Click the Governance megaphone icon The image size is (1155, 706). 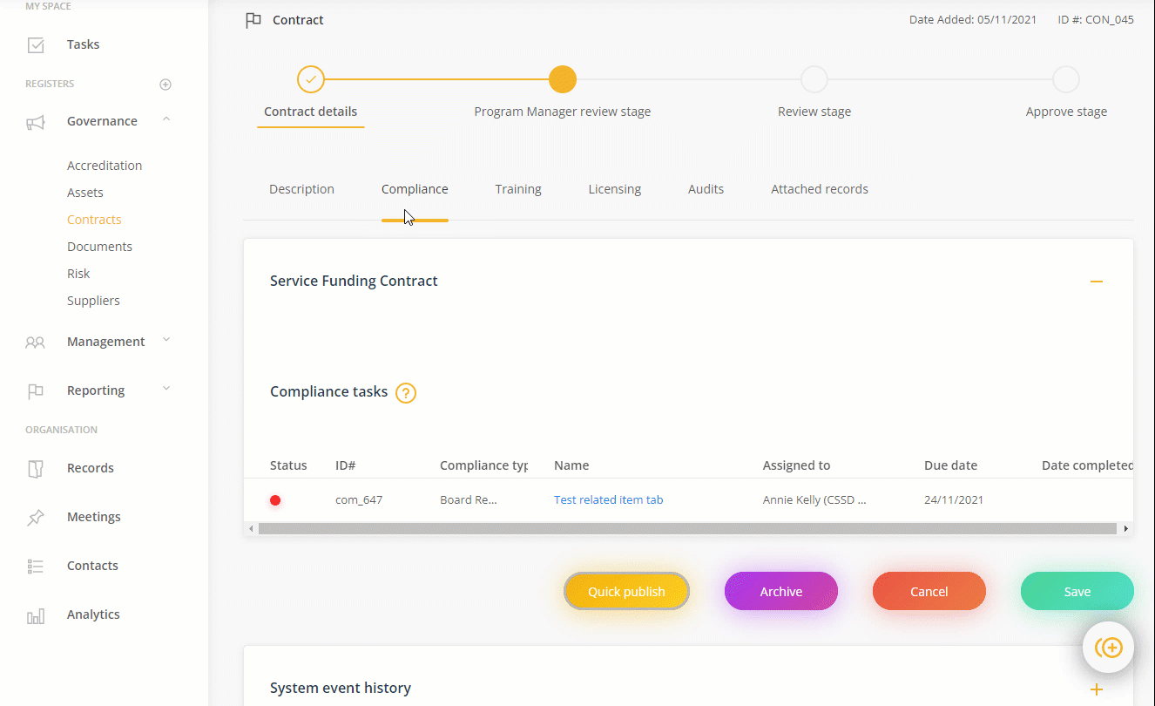pos(35,121)
